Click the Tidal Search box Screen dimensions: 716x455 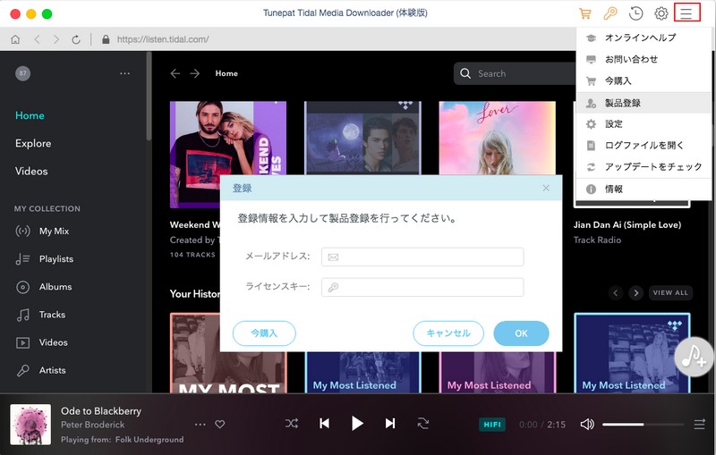pyautogui.click(x=514, y=73)
